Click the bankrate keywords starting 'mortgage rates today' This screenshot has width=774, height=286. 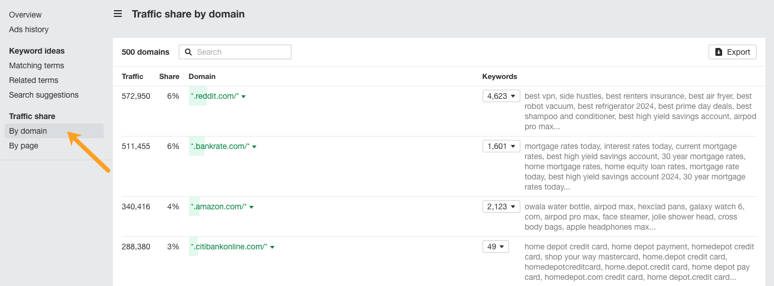pyautogui.click(x=636, y=166)
